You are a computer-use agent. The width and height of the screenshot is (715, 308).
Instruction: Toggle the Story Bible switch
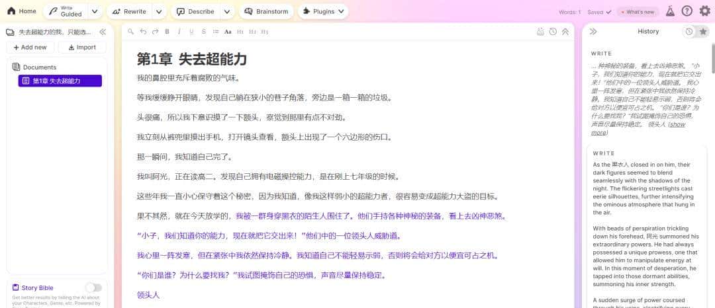93,288
